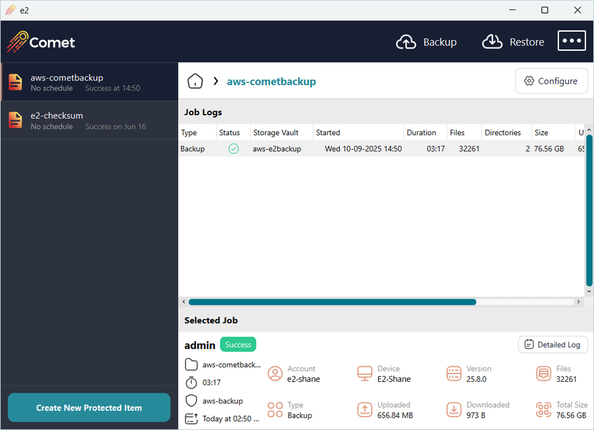Click the Uploaded arrow icon

[x=365, y=410]
